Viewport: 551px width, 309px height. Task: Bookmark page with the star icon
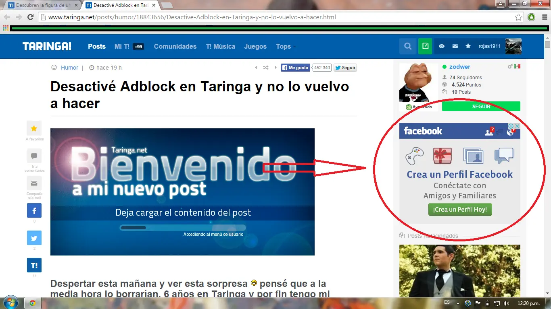click(519, 17)
